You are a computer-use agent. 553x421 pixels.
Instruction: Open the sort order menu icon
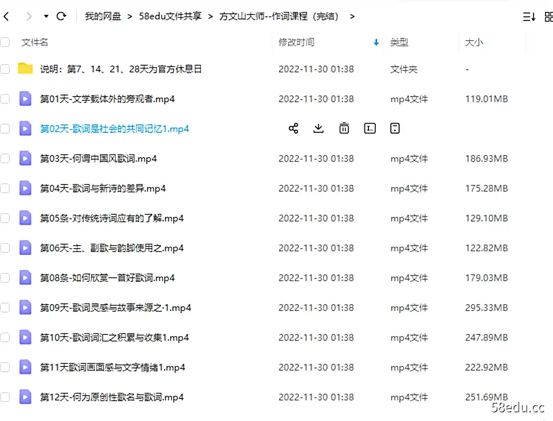pyautogui.click(x=529, y=16)
